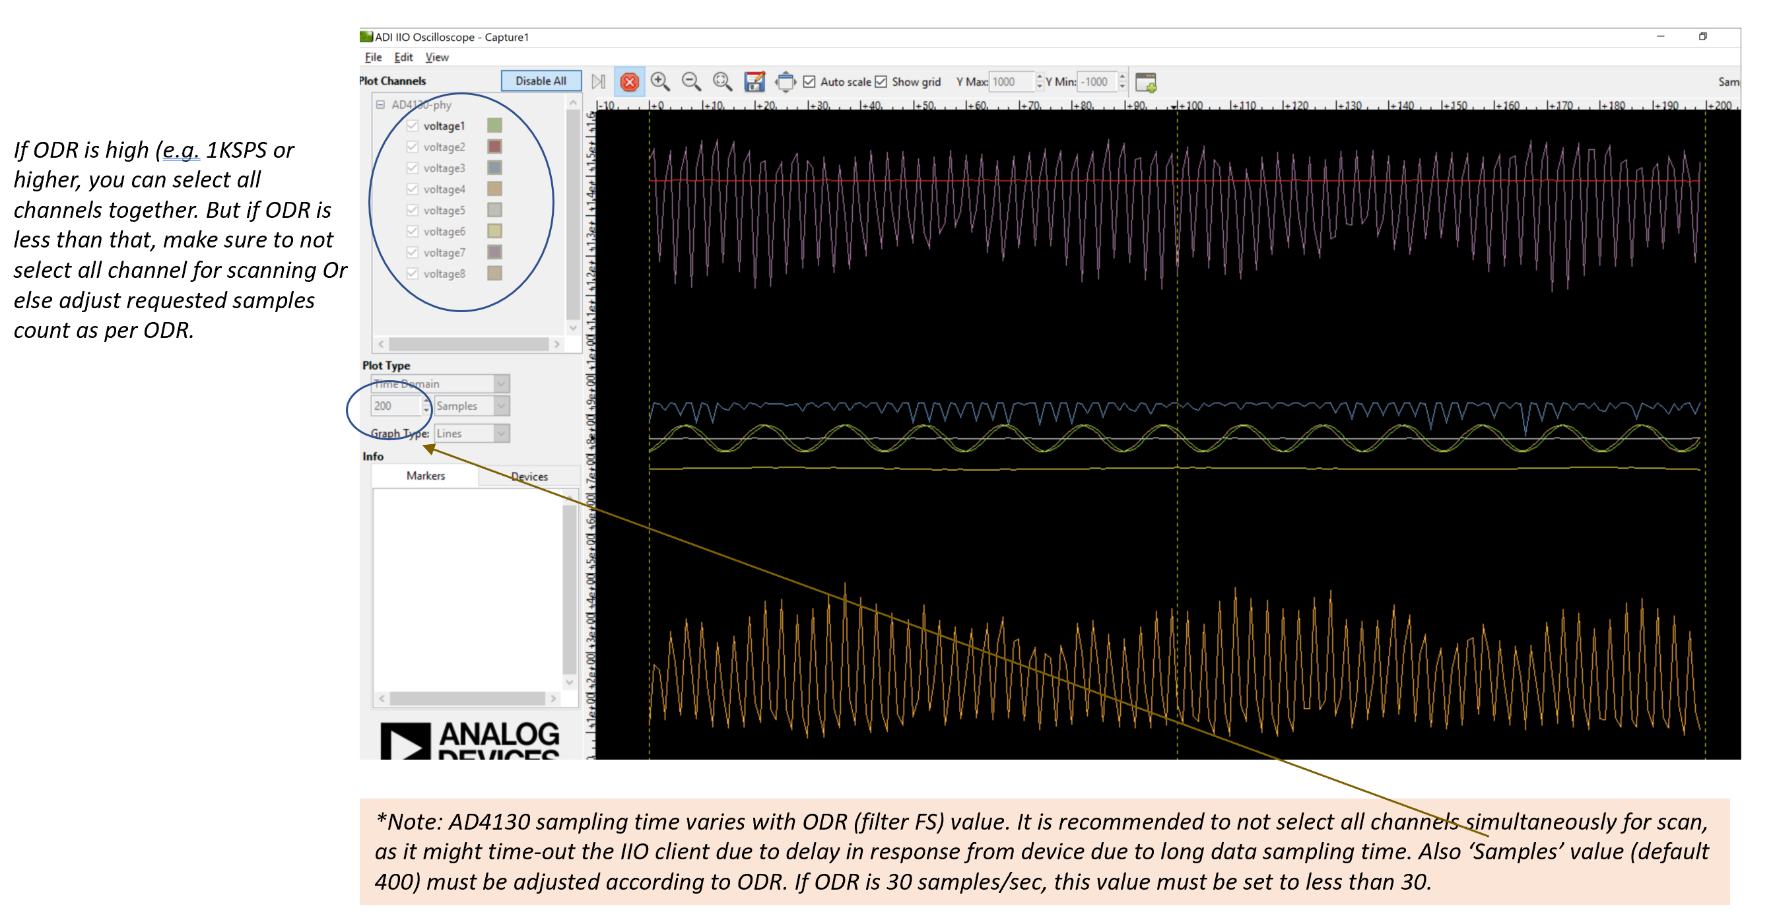Click the voltage5 gray-green color swatch

[x=494, y=210]
